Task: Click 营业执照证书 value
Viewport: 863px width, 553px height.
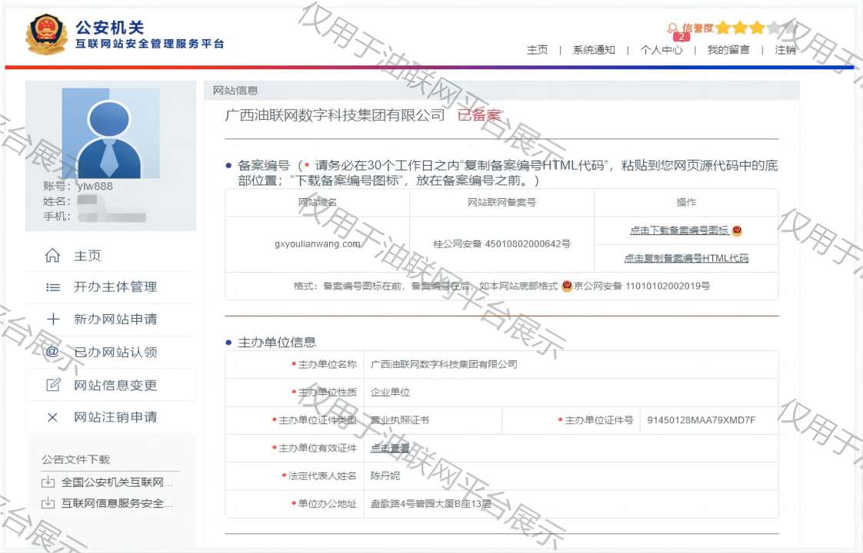Action: coord(399,420)
